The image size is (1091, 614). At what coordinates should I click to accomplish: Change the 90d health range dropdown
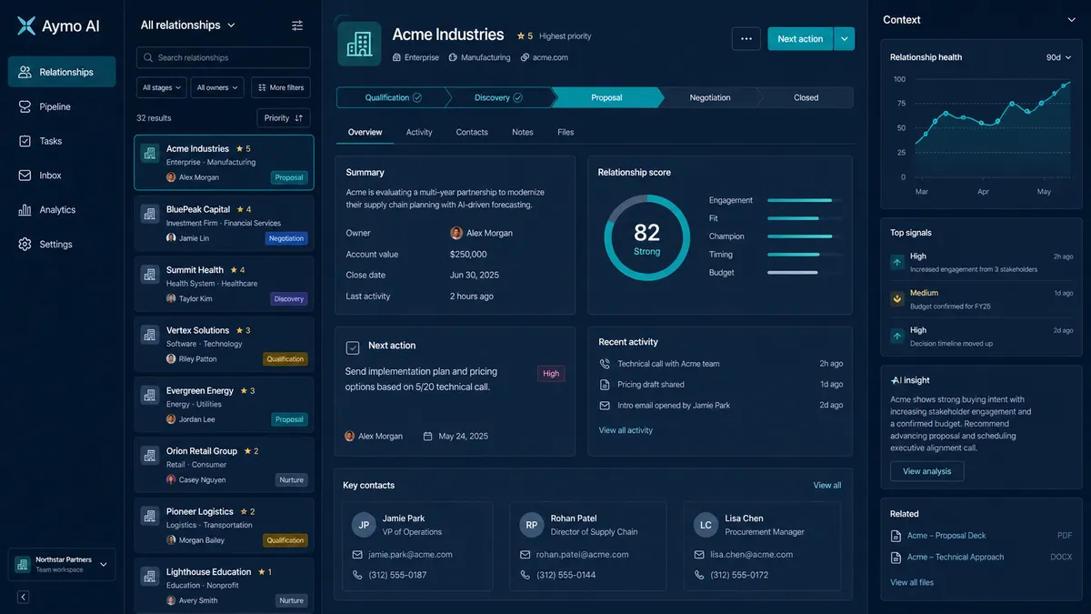pos(1060,57)
